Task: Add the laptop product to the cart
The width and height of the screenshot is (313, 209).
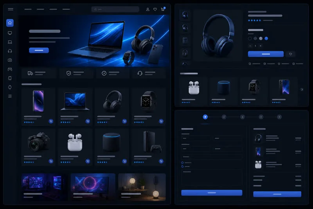Action: coord(88,121)
